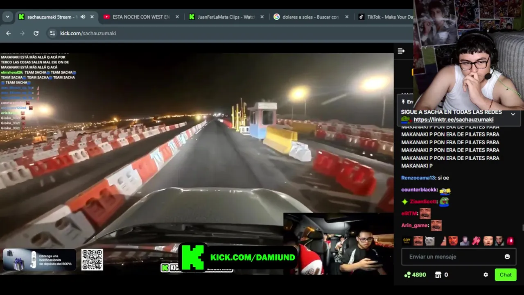Screen dimensions: 524x295
Task: Open the tab search dropdown arrow
Action: [x=7, y=17]
